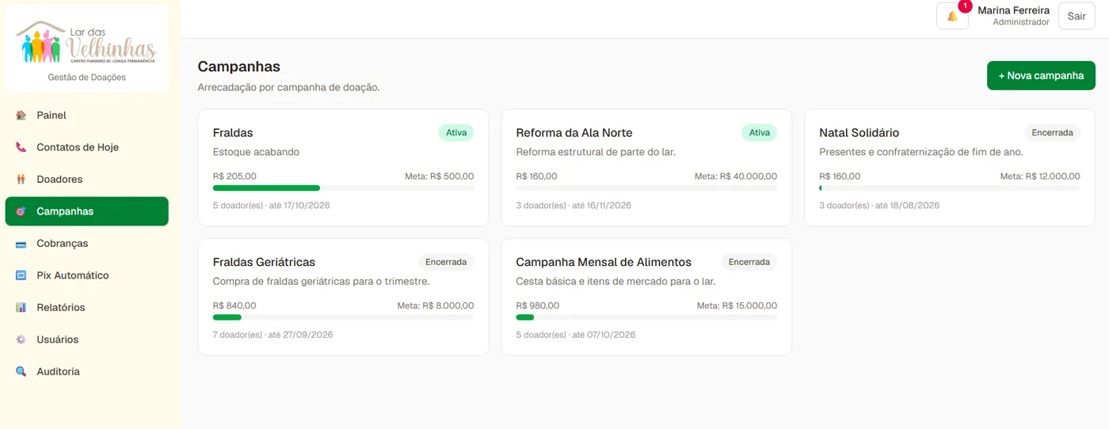Click the Sair logout button
1109x429 pixels.
pyautogui.click(x=1077, y=16)
